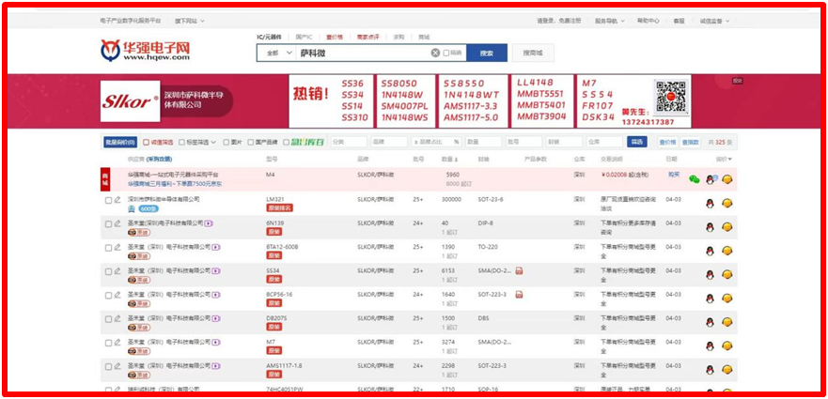Viewport: 828px width, 399px height.
Task: Click the QQ penguin icon in the LM321 row
Action: click(710, 203)
